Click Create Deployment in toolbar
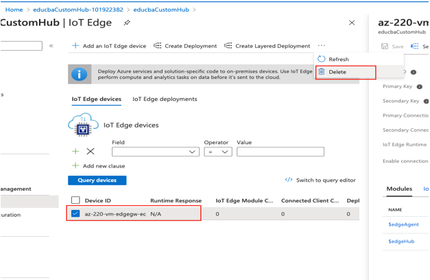 coord(185,46)
